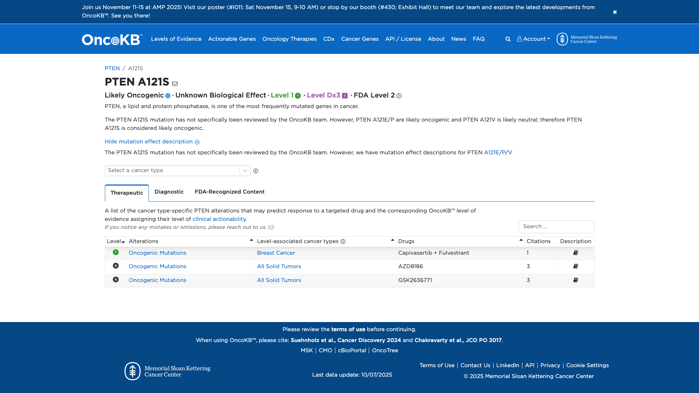
Task: Switch to the Diagnostic tab
Action: (169, 192)
